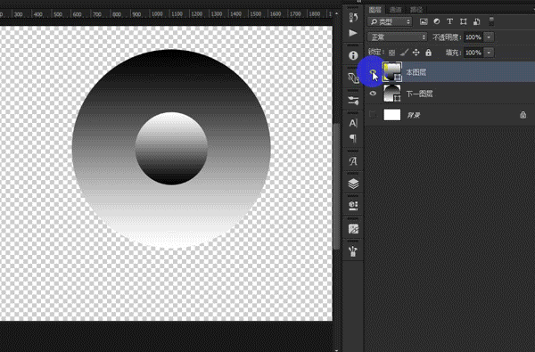Open the opacity slider arrow

pos(489,37)
